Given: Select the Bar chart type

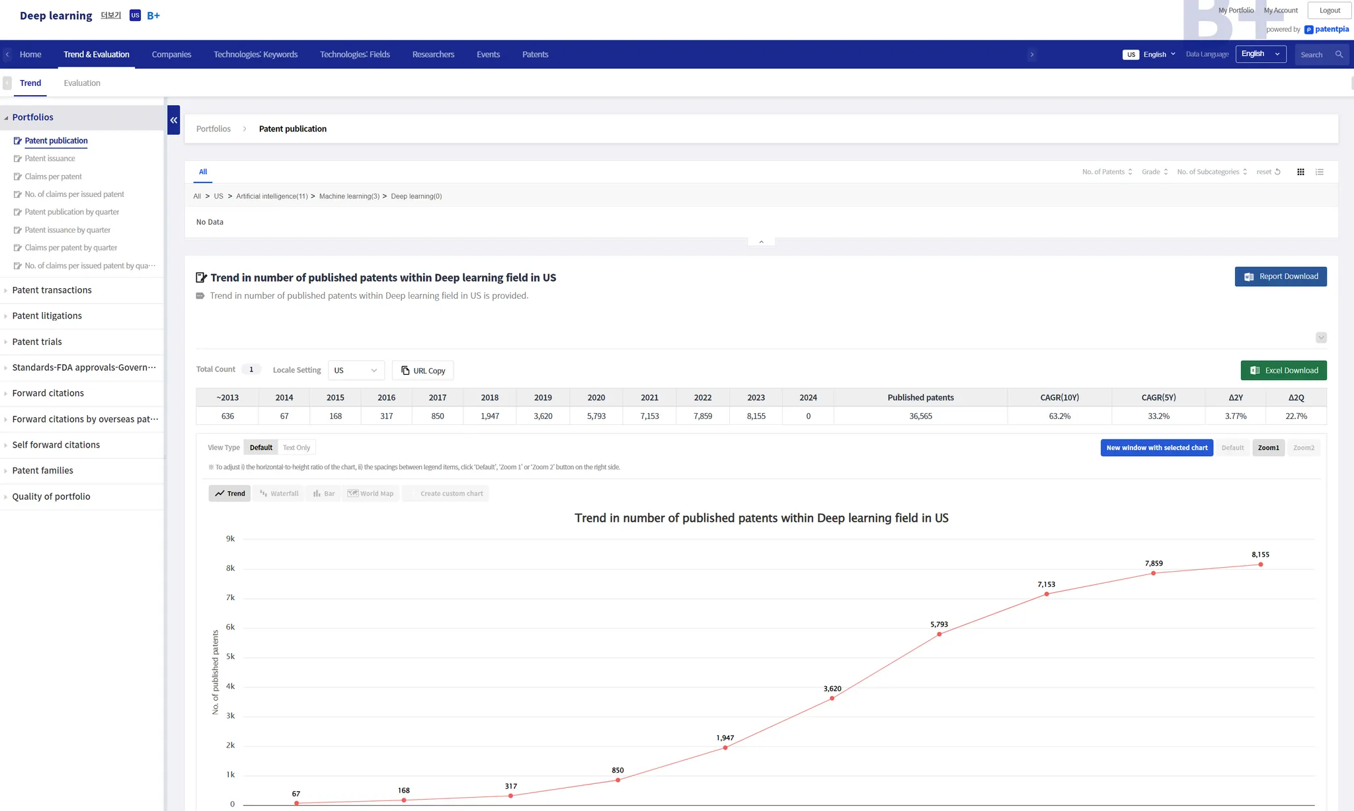Looking at the screenshot, I should pos(324,494).
